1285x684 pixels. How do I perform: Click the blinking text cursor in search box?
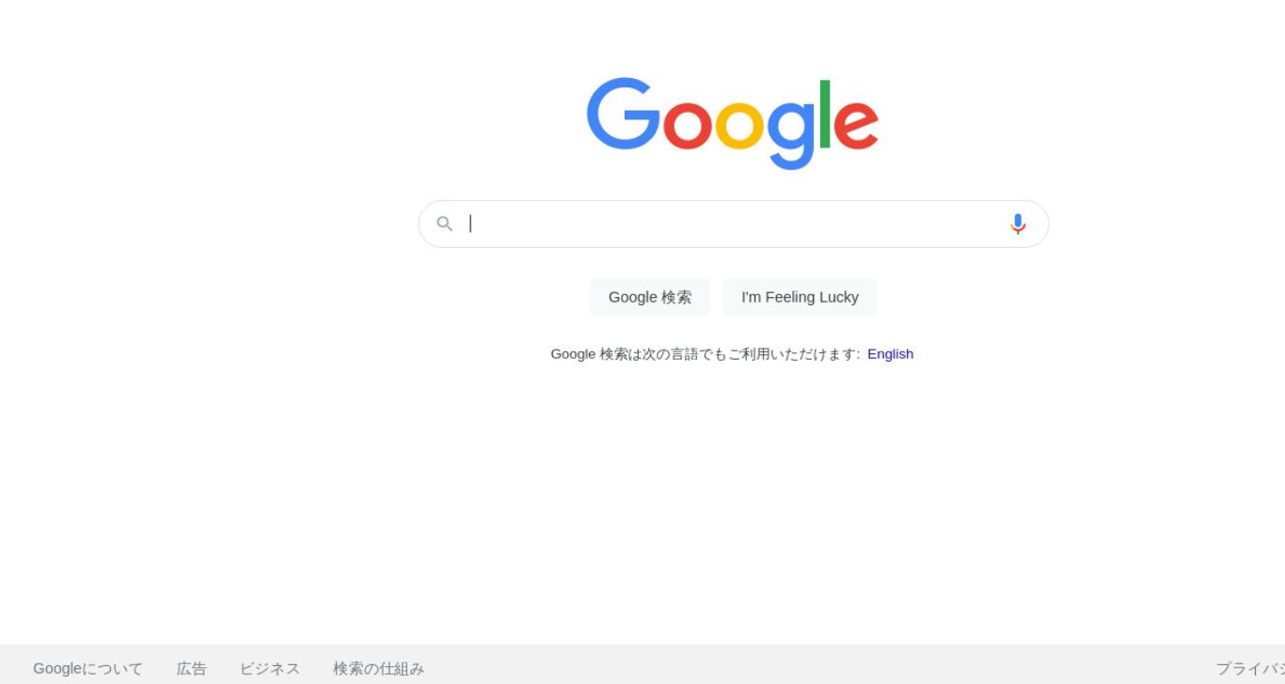(470, 224)
